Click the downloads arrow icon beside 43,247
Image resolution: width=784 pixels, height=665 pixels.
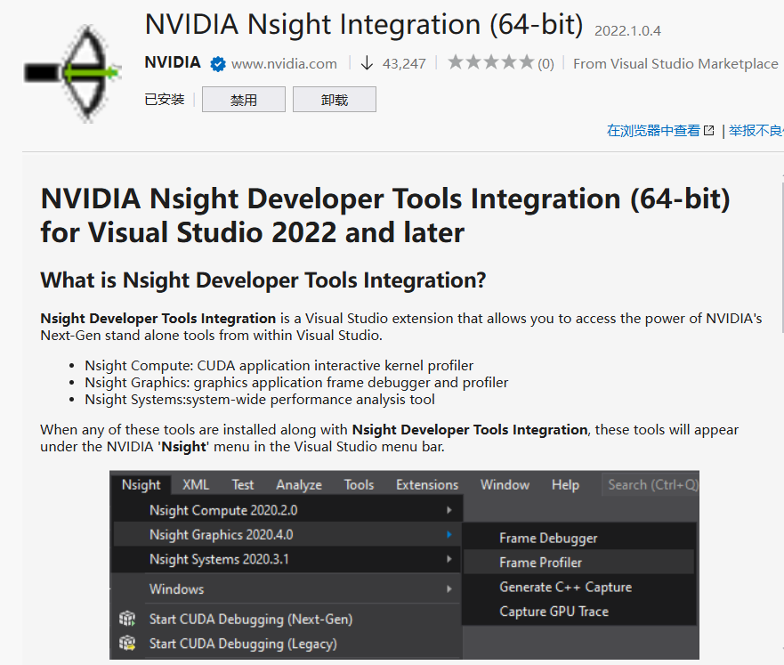click(x=368, y=63)
